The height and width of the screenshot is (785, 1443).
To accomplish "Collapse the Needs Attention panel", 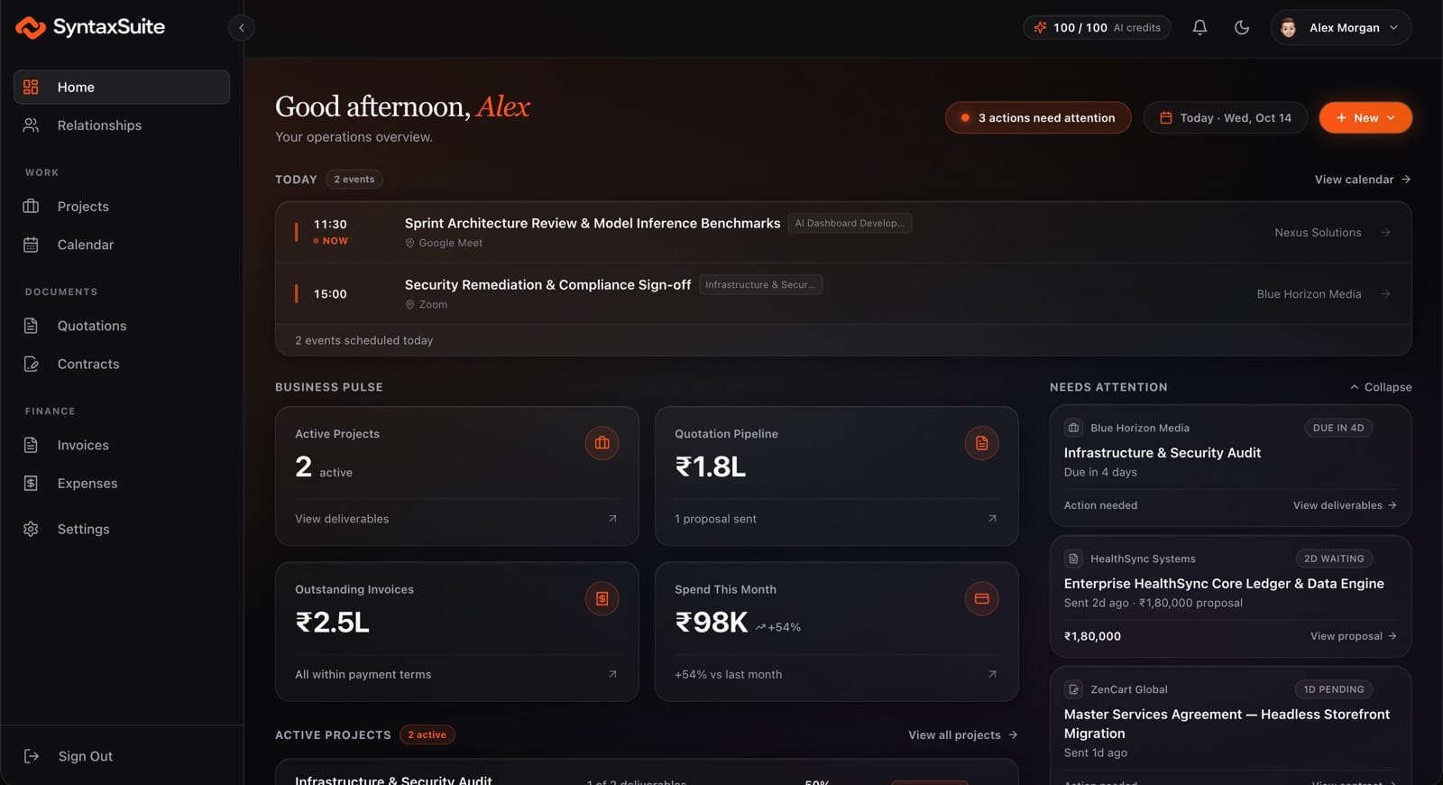I will pyautogui.click(x=1380, y=387).
